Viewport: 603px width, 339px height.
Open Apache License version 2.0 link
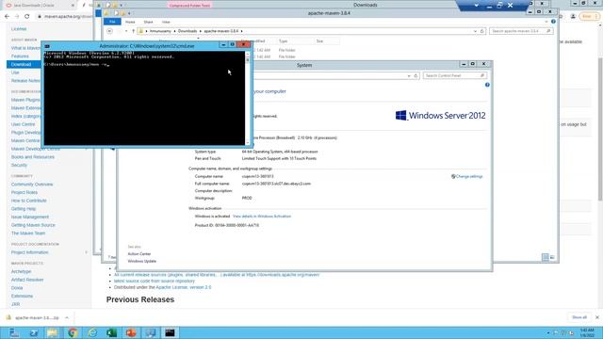pyautogui.click(x=184, y=287)
